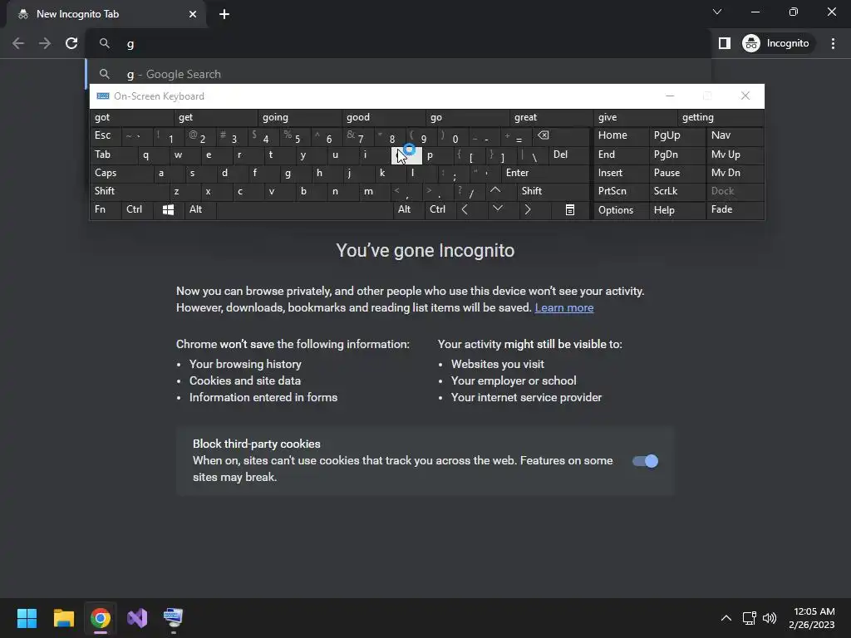Click the Incognito profile button
The height and width of the screenshot is (638, 851).
[776, 43]
